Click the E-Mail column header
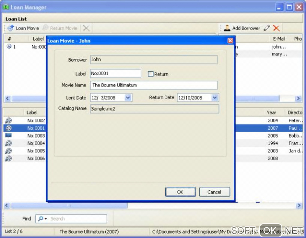 (x=279, y=39)
